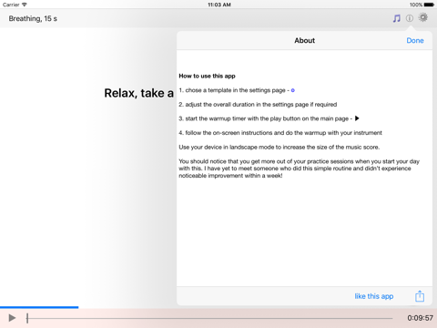
Task: Click the battery indicator in status bar
Action: pyautogui.click(x=429, y=5)
